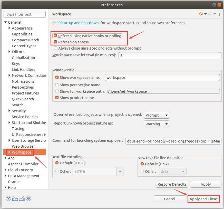This screenshot has height=209, width=224.
Task: Enable Always close unrelated projects without prompt
Action: (x=55, y=48)
